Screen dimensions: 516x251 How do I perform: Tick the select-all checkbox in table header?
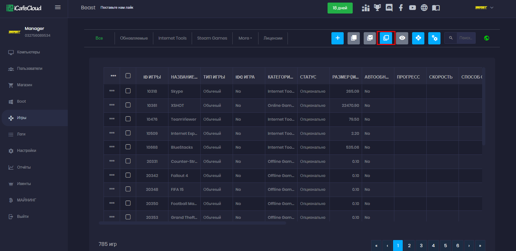click(x=128, y=76)
